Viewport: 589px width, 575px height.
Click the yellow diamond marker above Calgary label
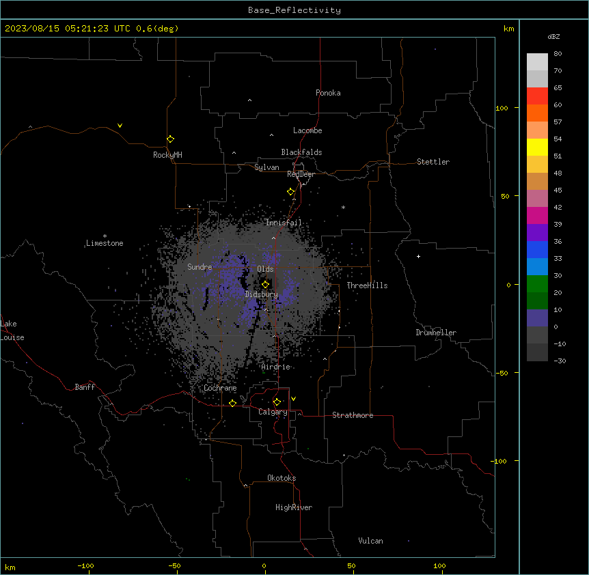click(277, 402)
